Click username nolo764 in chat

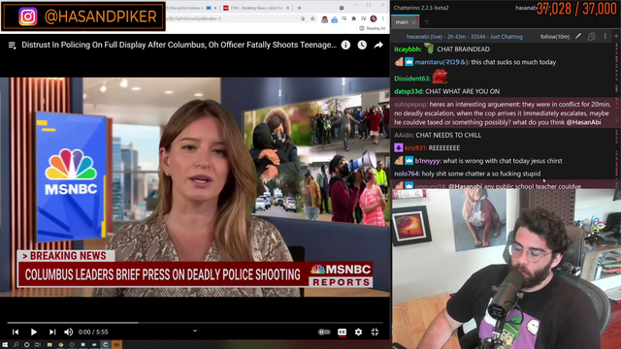coord(408,174)
